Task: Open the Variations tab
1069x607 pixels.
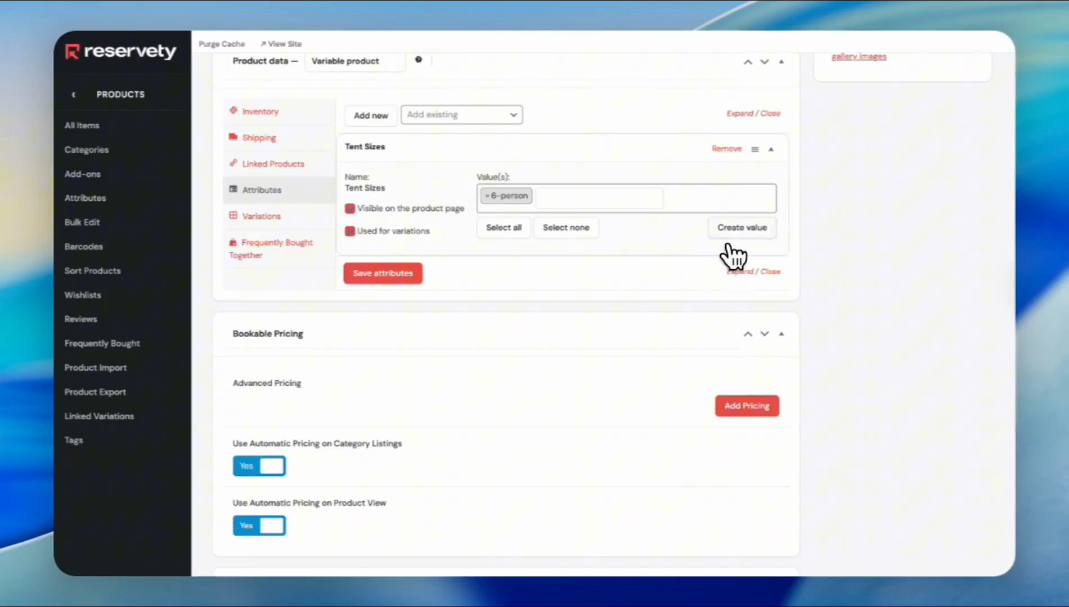Action: point(261,216)
